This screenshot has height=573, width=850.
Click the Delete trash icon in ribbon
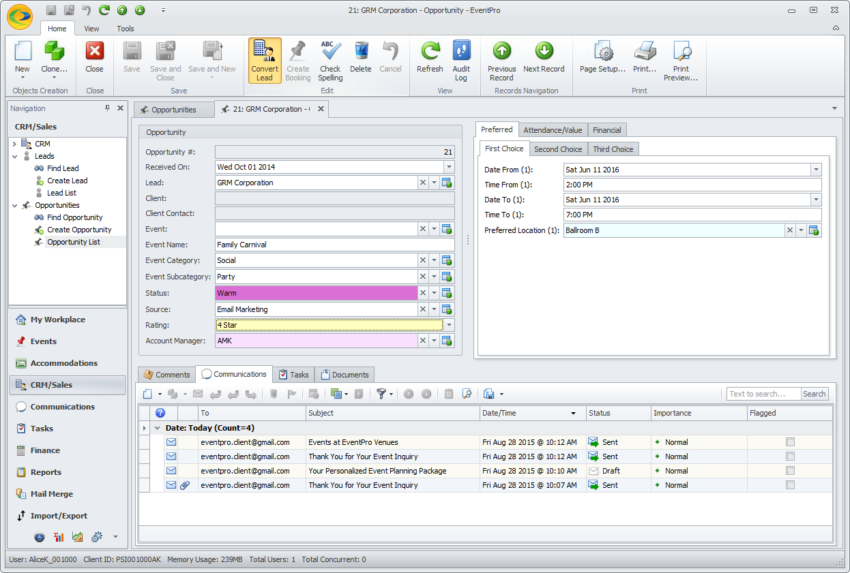click(361, 57)
